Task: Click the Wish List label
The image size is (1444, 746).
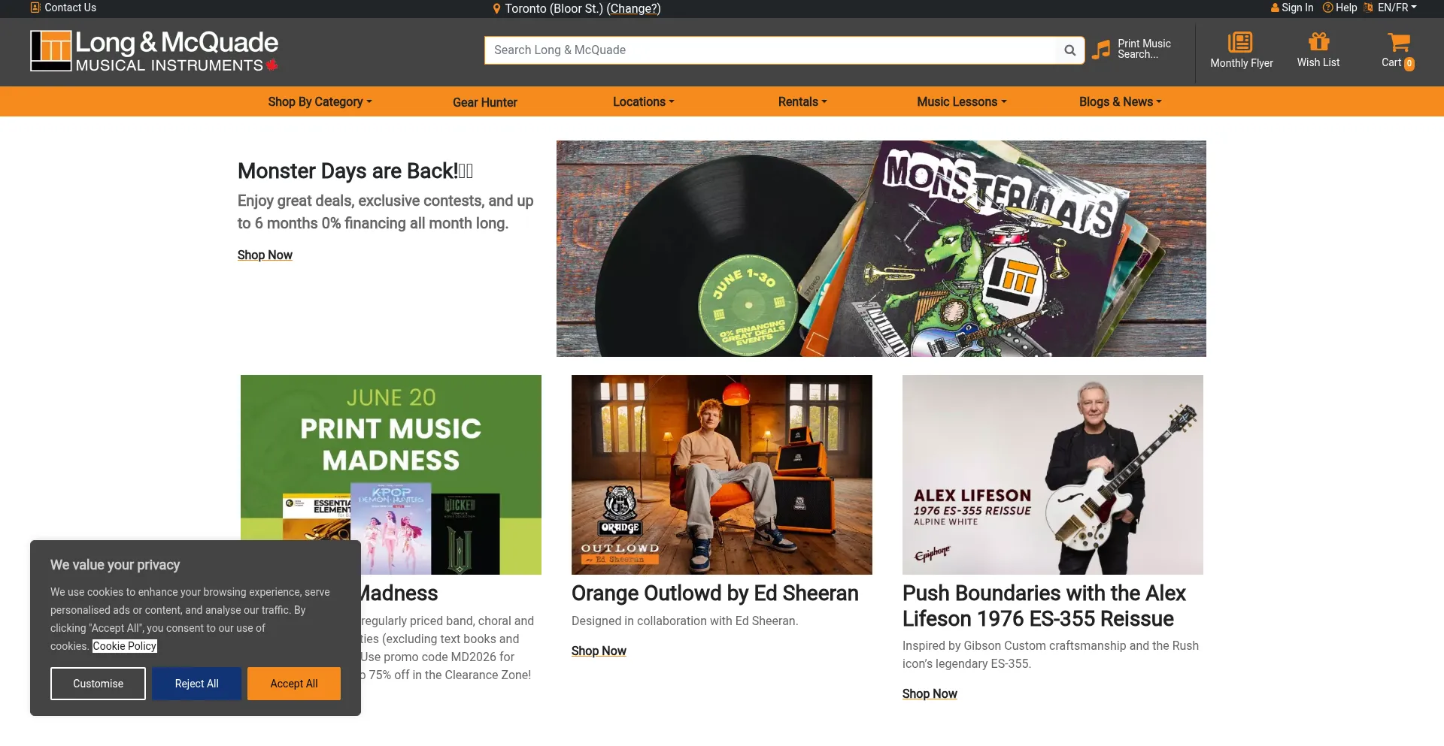Action: pos(1318,62)
